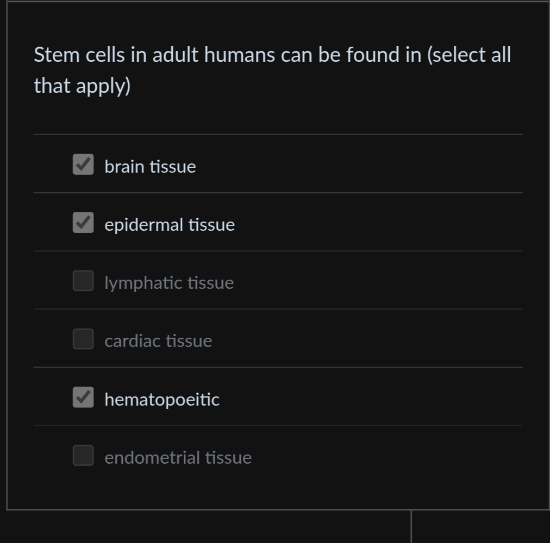Select the lymphatic tissue answer label
The image size is (550, 543).
(169, 282)
